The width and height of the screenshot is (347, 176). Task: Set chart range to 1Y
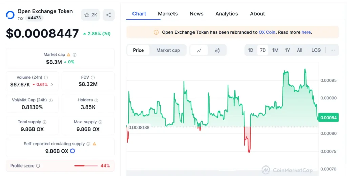click(x=287, y=50)
